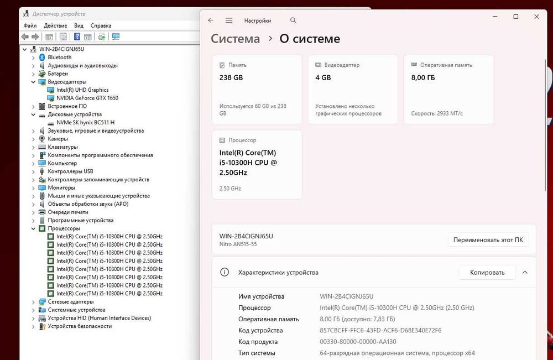Click the NVIDIA GeForce GTX 1650 adapter icon

point(51,98)
